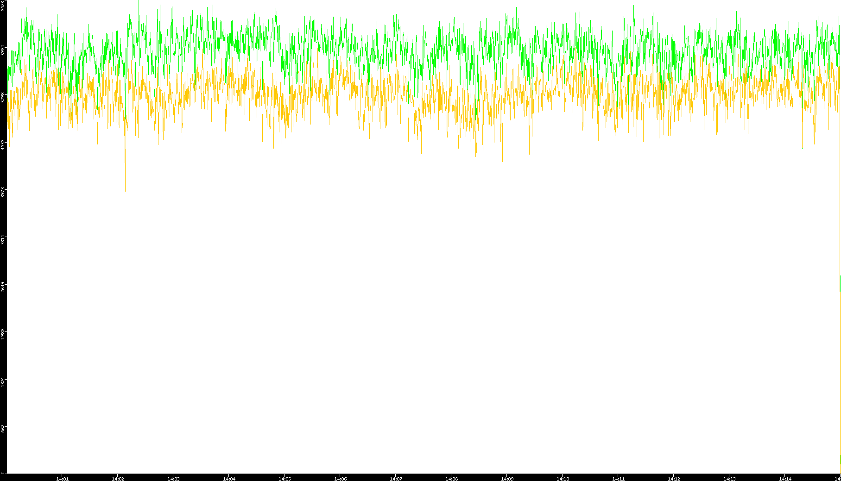Click the 14:01 time axis label
The width and height of the screenshot is (841, 481).
(62, 478)
